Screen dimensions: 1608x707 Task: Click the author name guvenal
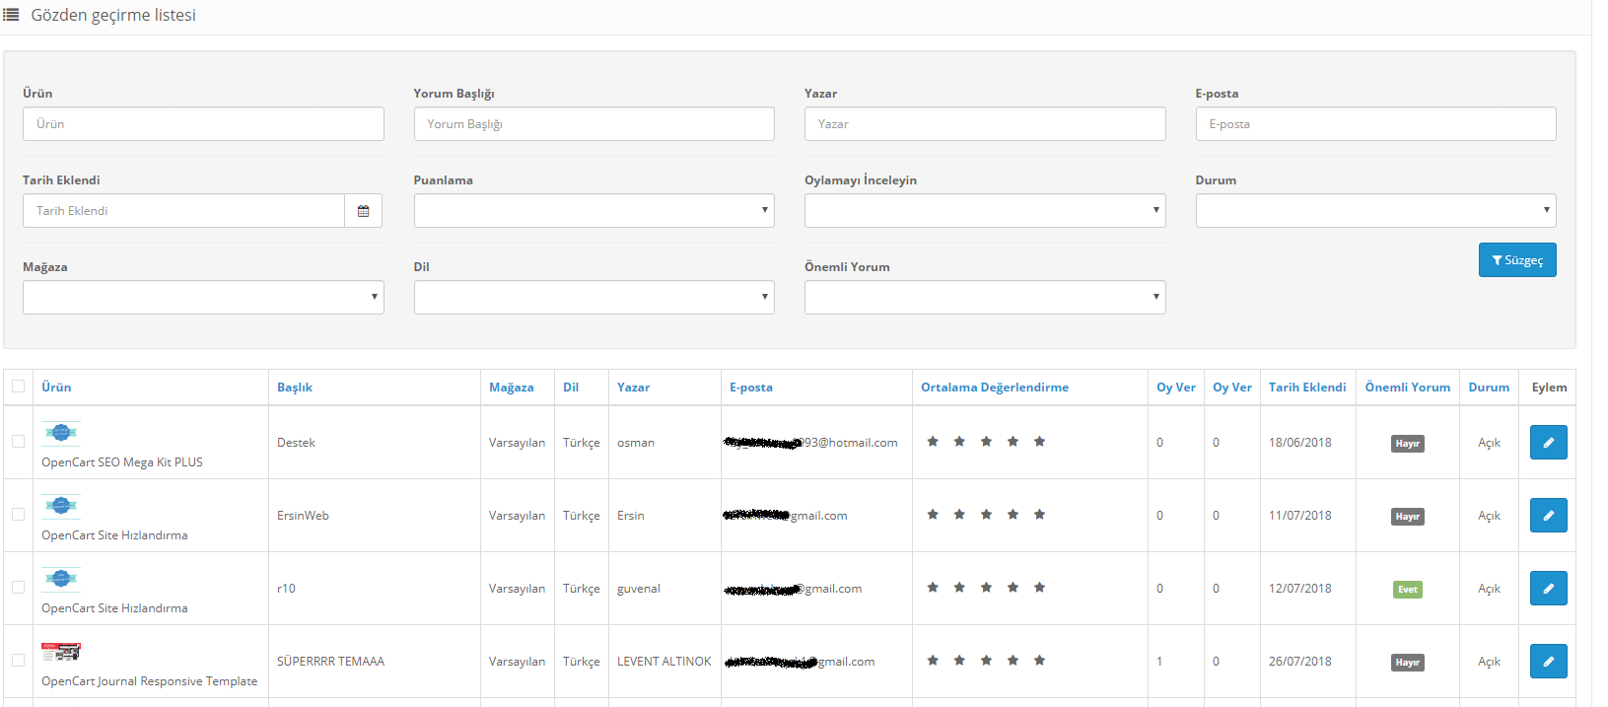click(x=639, y=589)
